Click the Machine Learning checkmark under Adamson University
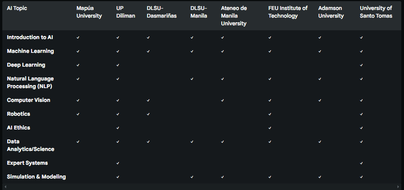404x190 pixels. tap(319, 51)
